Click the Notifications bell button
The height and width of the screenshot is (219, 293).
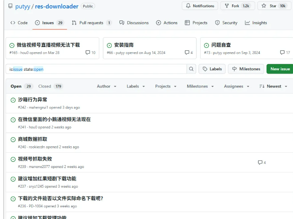click(200, 6)
